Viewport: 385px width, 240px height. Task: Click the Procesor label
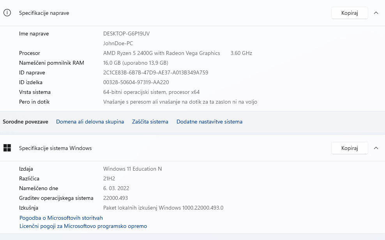(x=30, y=53)
